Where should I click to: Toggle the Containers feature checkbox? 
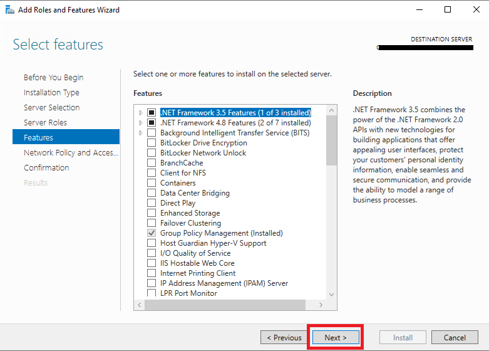152,182
